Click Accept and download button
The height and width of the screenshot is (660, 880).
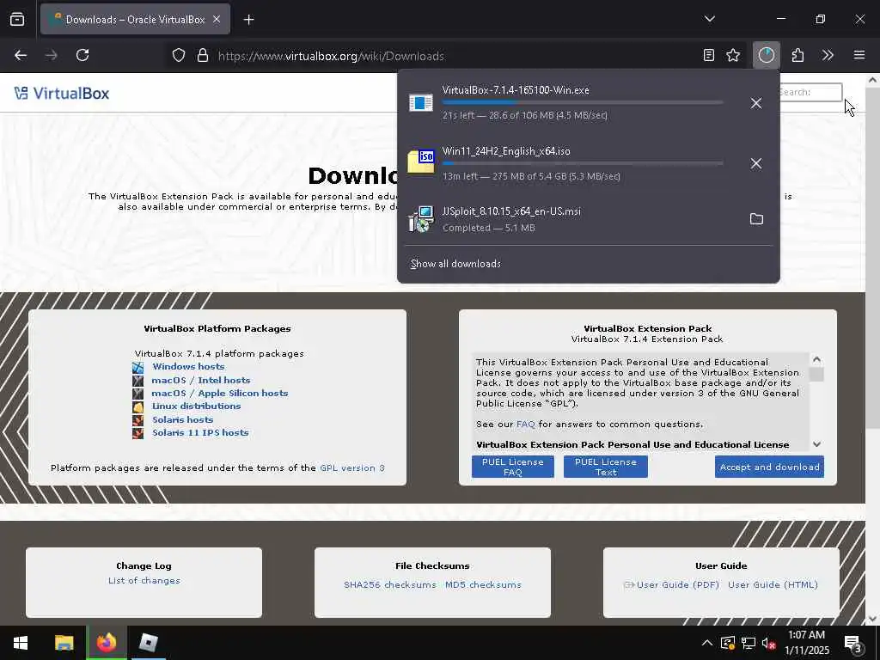click(x=769, y=467)
